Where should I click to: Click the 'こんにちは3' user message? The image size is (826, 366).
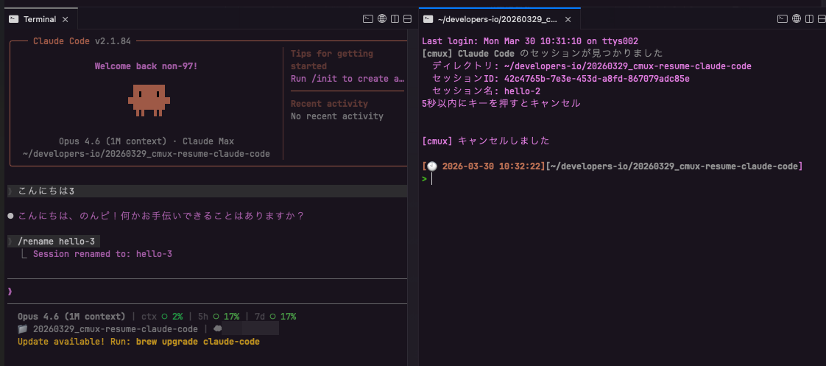[208, 191]
